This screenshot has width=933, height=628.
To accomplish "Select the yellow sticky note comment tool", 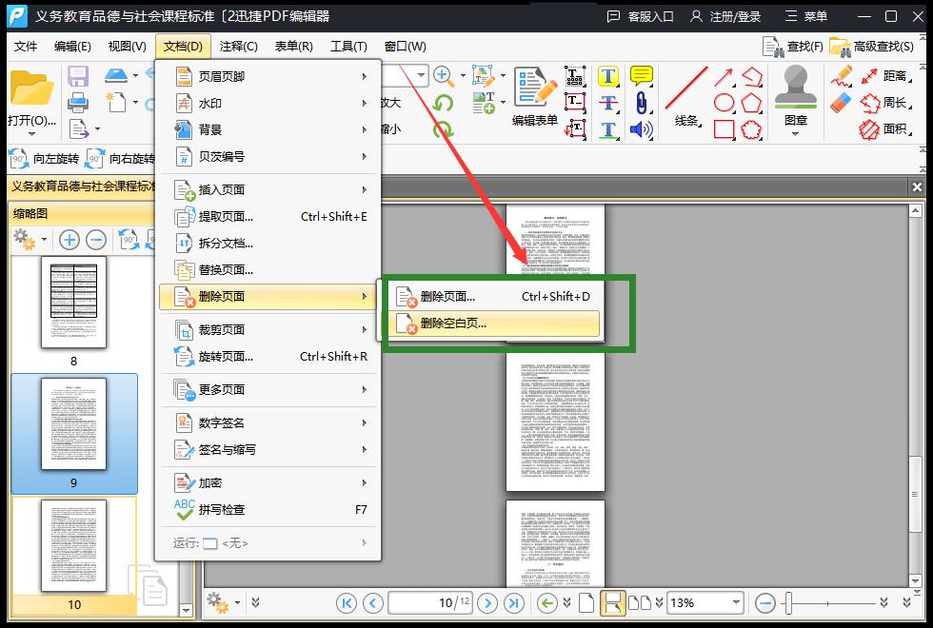I will coord(642,76).
